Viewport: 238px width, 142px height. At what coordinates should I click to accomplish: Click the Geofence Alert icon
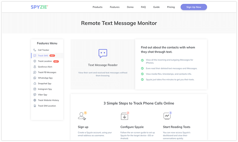(35, 67)
